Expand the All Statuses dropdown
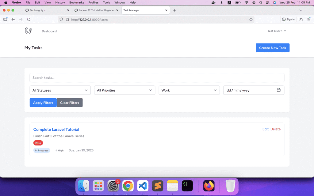The height and width of the screenshot is (196, 314). [60, 90]
